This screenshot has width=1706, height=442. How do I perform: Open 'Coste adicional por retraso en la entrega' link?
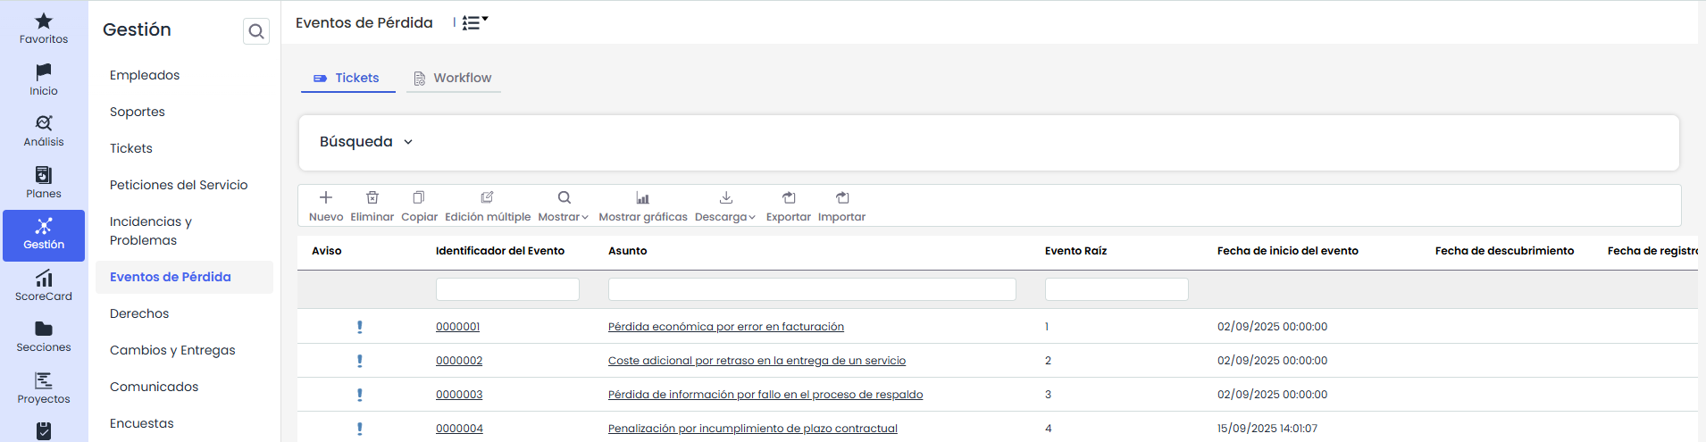(x=757, y=361)
